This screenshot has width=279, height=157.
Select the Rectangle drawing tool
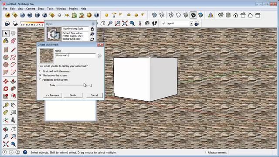[x=6, y=50]
